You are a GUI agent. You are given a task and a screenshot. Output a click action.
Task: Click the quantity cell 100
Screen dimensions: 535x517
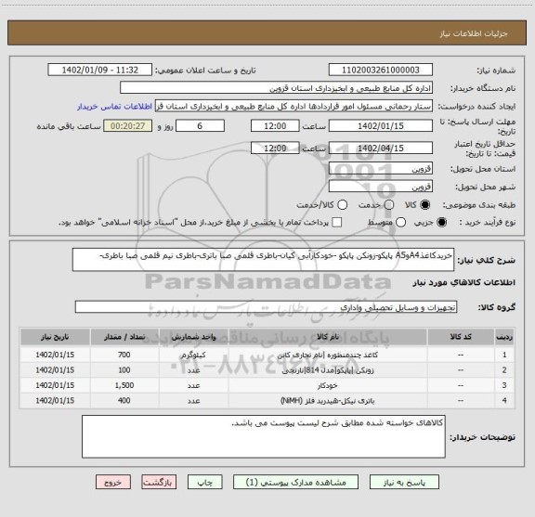(124, 370)
